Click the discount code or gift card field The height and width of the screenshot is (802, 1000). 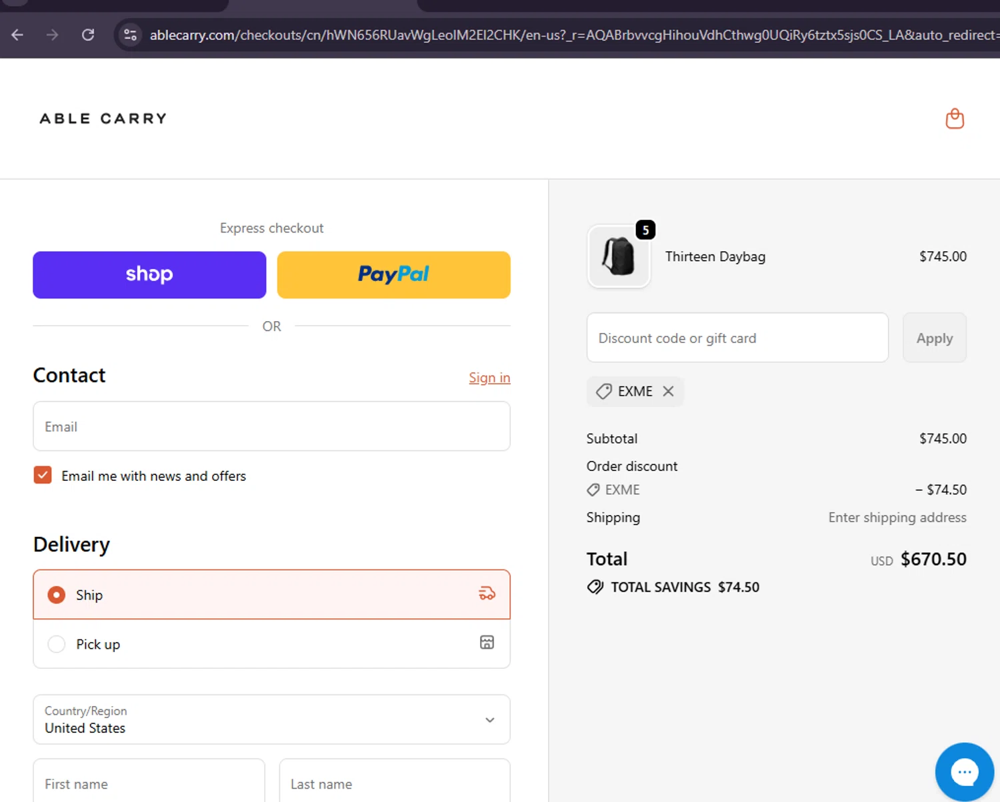pyautogui.click(x=737, y=338)
